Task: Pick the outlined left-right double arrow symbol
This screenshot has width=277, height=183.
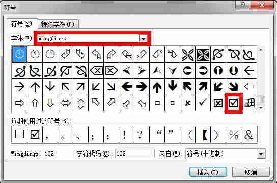Action: coord(65,103)
